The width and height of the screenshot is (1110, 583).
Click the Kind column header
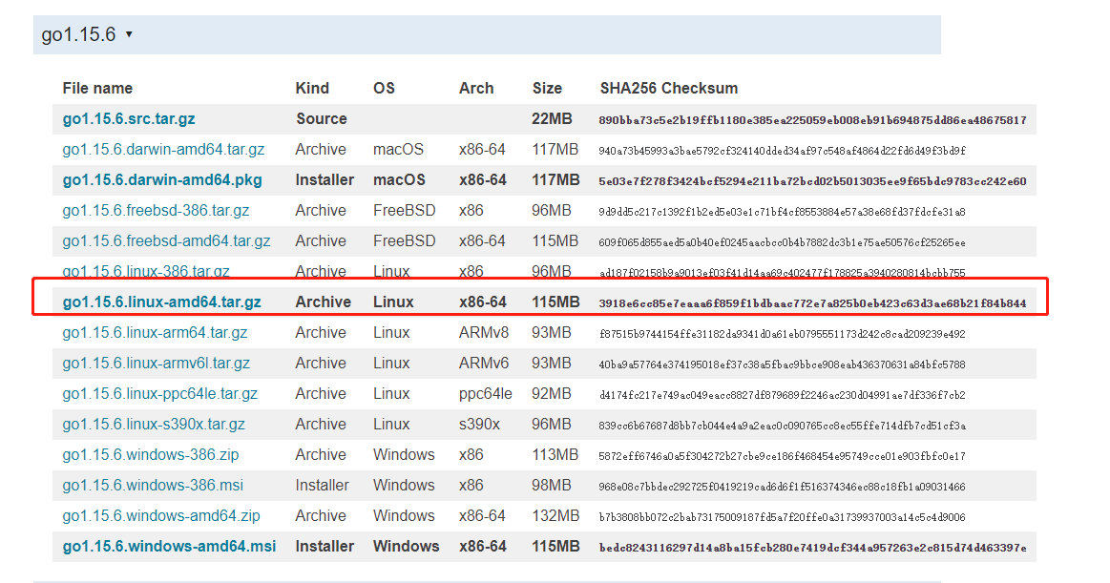tap(311, 87)
